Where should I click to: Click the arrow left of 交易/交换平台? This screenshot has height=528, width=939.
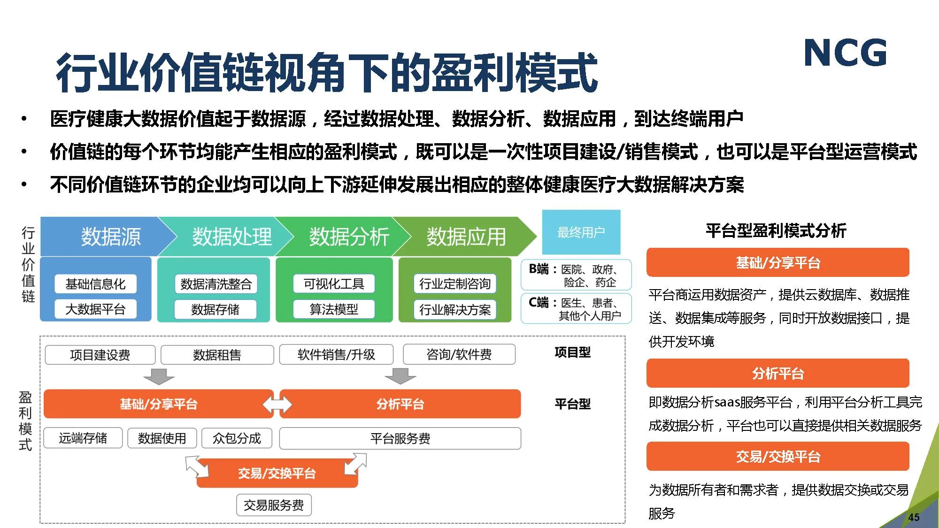click(x=197, y=467)
